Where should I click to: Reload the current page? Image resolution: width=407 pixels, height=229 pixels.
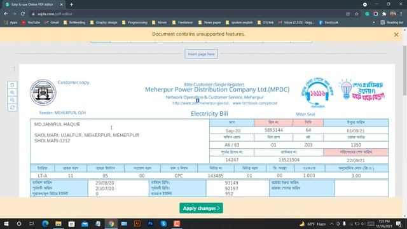click(x=23, y=14)
